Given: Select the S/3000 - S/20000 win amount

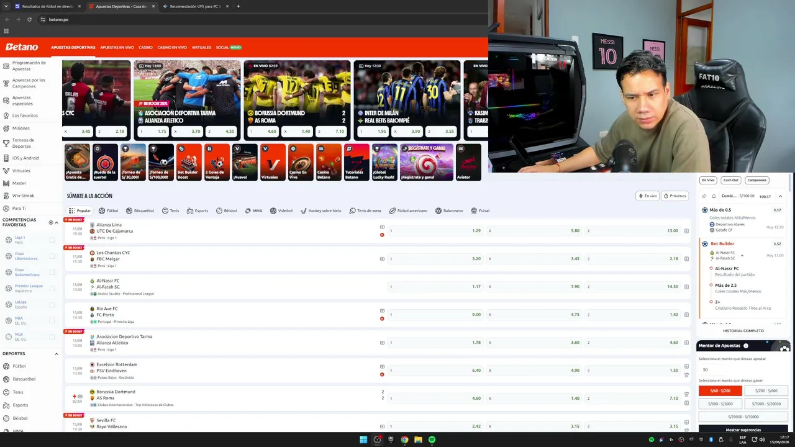Looking at the screenshot, I should (x=766, y=404).
